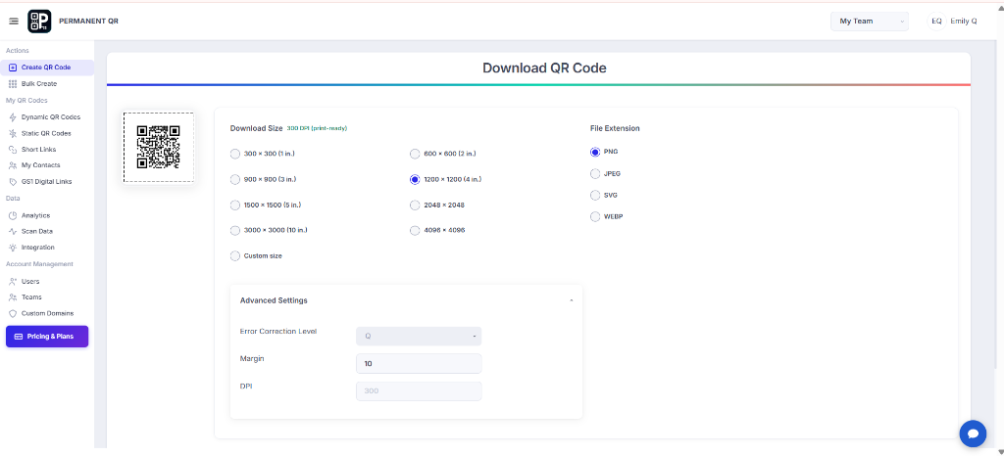Click the Dynamic QR Codes lightning icon

pyautogui.click(x=13, y=116)
